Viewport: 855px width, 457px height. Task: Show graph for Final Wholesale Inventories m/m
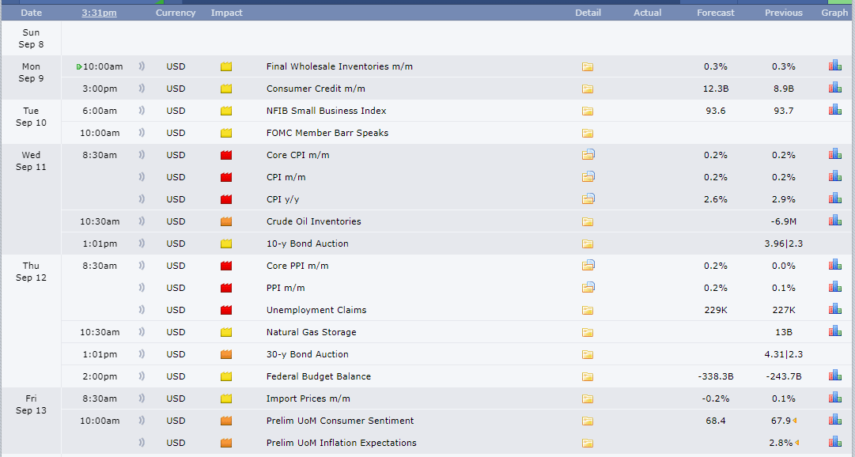point(834,66)
